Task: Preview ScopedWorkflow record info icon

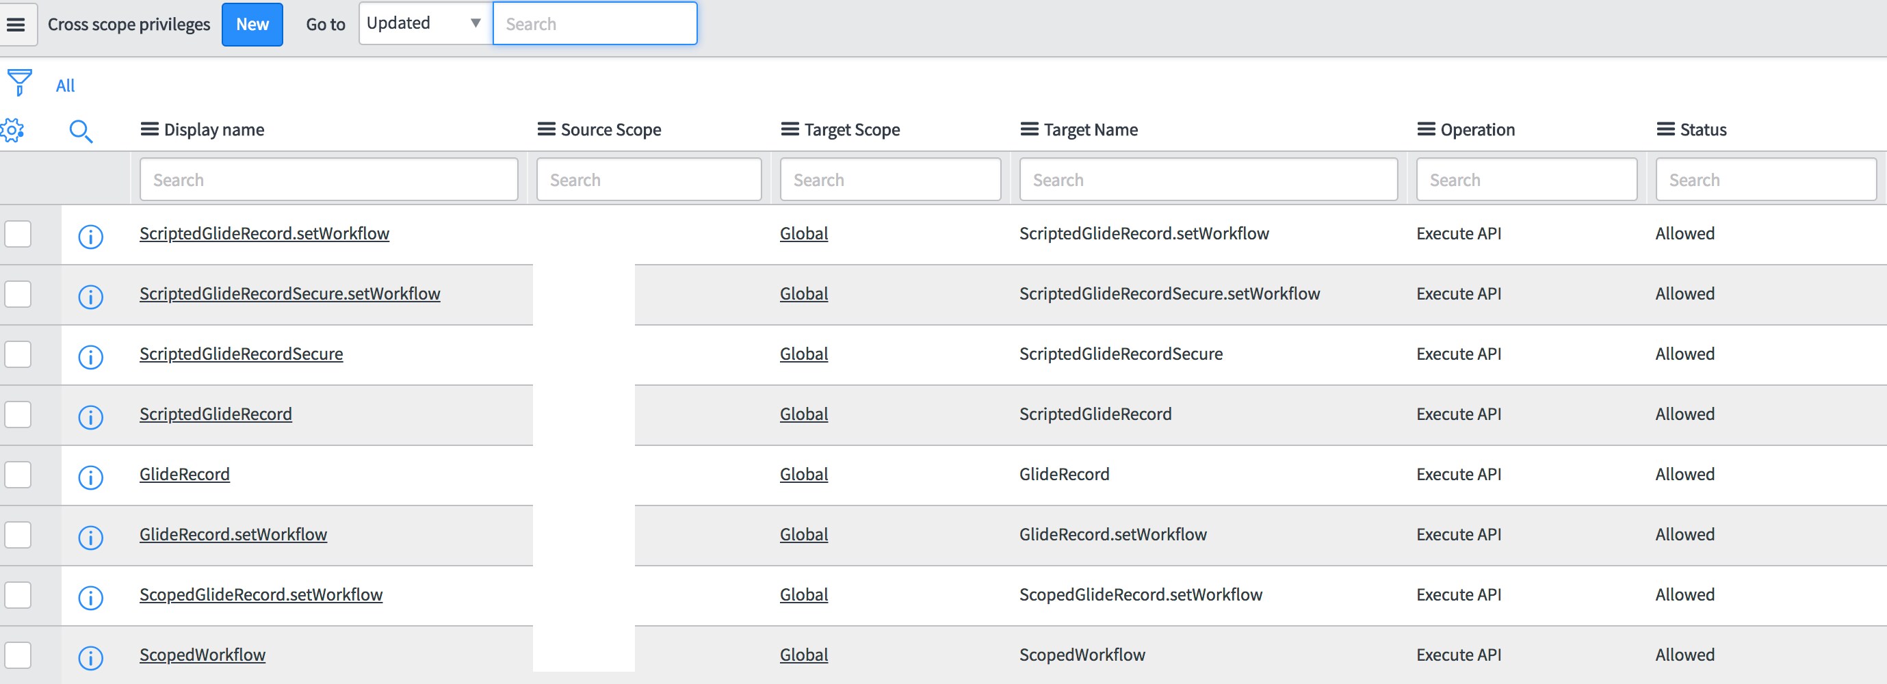Action: 91,657
